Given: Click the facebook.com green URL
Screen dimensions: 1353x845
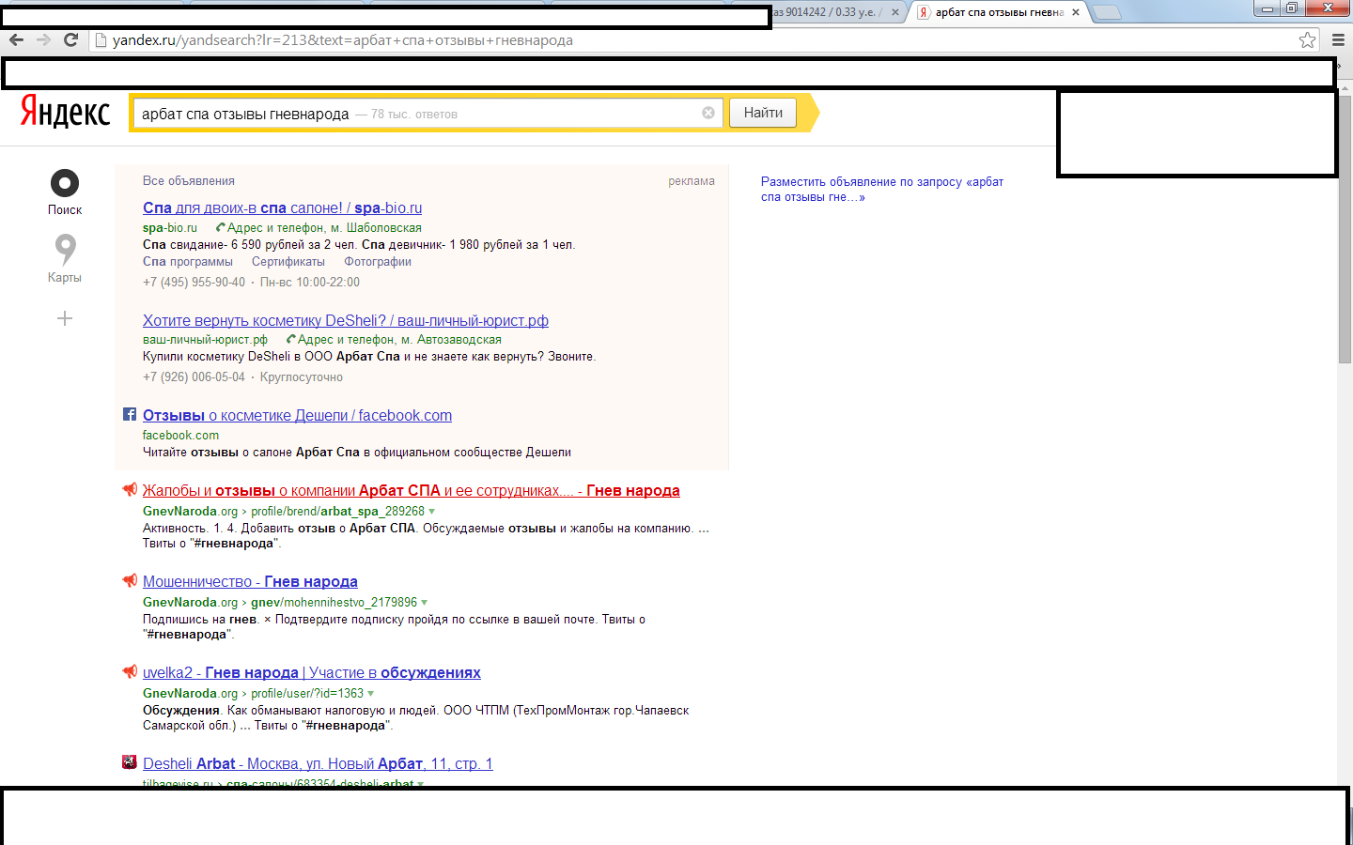Looking at the screenshot, I should click(x=180, y=436).
